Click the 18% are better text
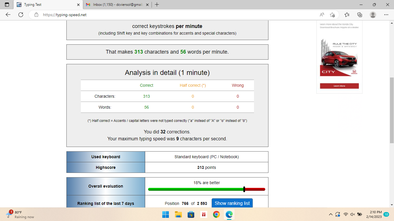The width and height of the screenshot is (394, 221). tap(207, 183)
